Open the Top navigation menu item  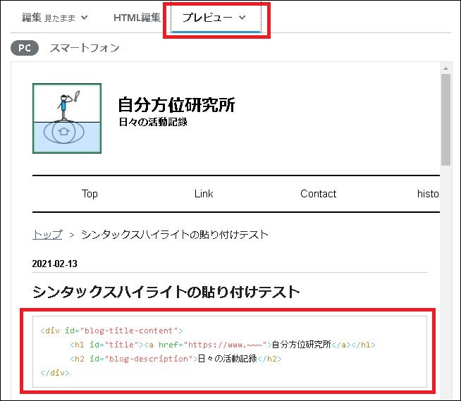pos(90,194)
